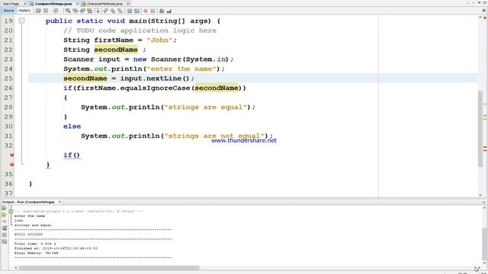Click the error marker beside if() line
The height and width of the screenshot is (274, 488).
click(12, 155)
